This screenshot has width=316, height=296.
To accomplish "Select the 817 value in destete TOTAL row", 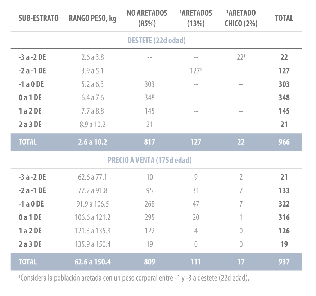I will [149, 142].
